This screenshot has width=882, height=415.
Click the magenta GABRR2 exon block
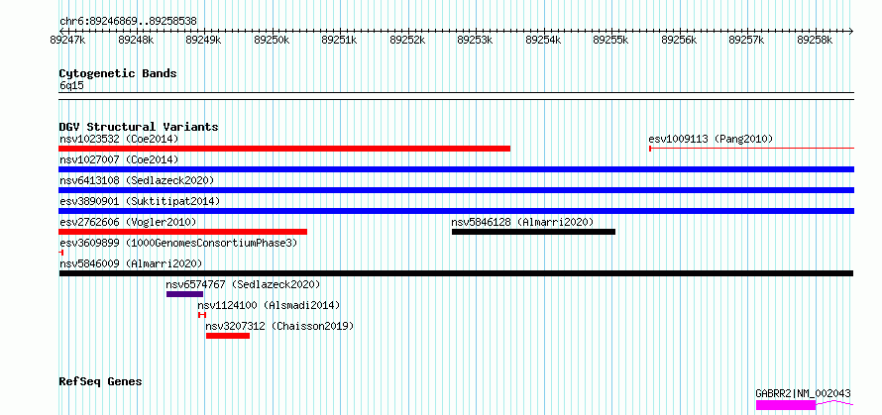[785, 405]
